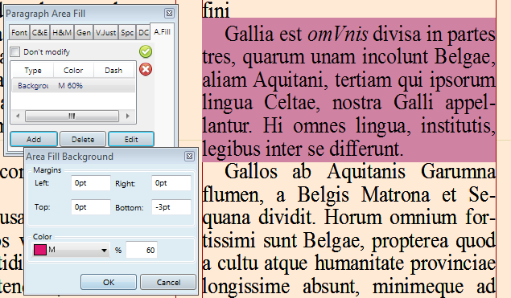Toggle the Don't modify checkbox
The image size is (511, 298).
[15, 51]
